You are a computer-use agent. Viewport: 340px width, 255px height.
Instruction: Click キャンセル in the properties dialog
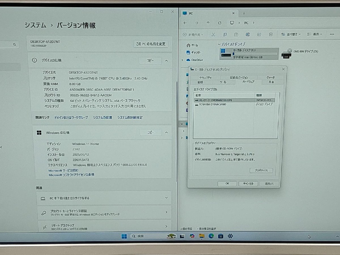pos(248,184)
